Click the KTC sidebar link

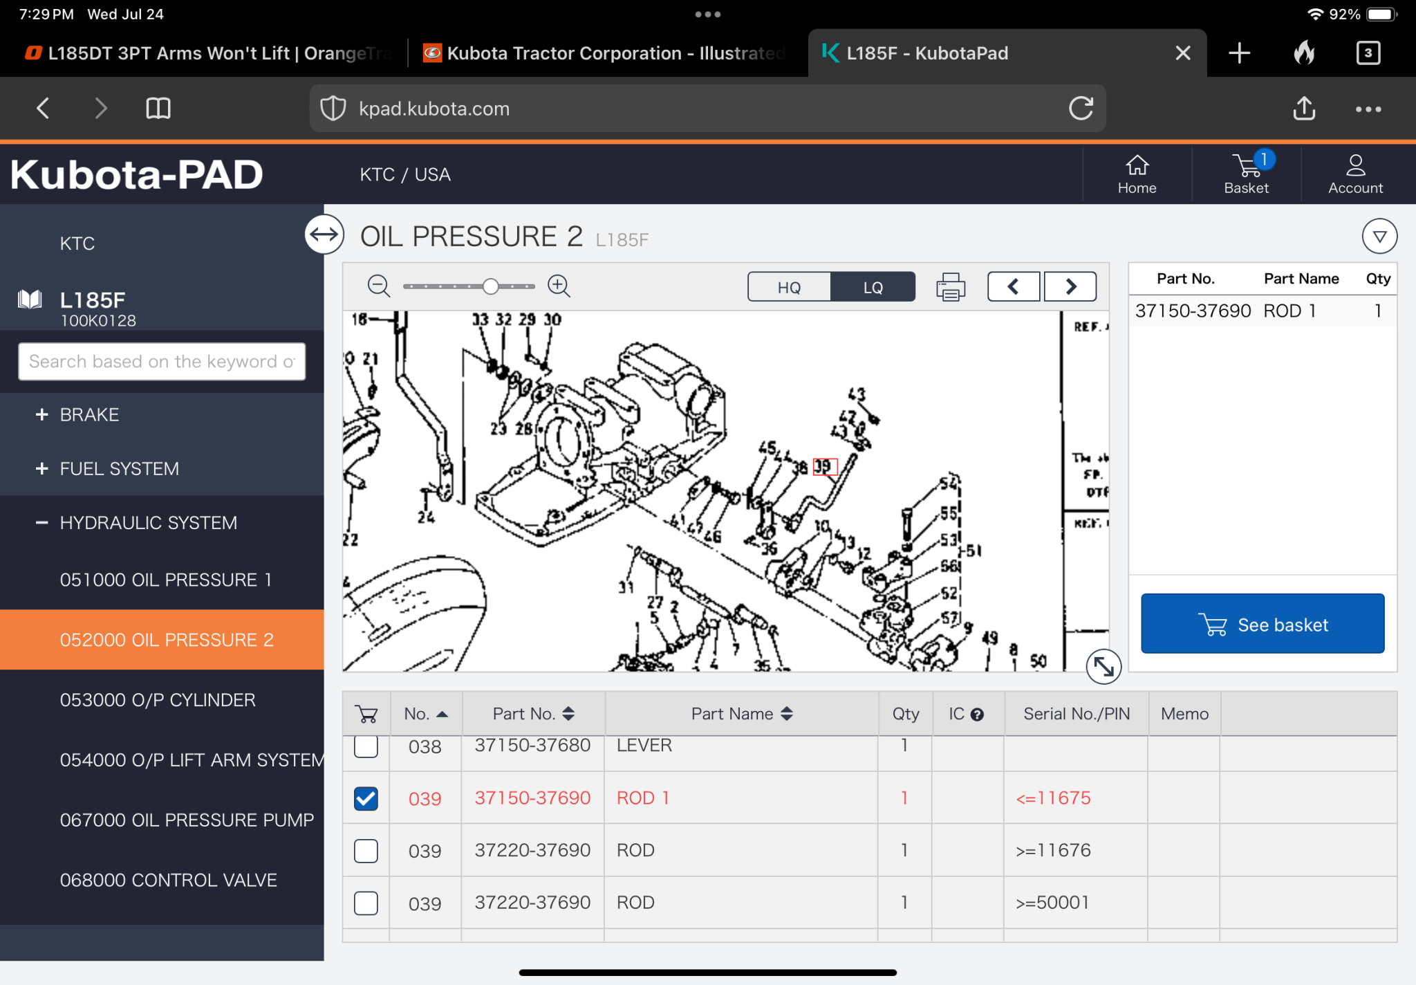pos(77,243)
